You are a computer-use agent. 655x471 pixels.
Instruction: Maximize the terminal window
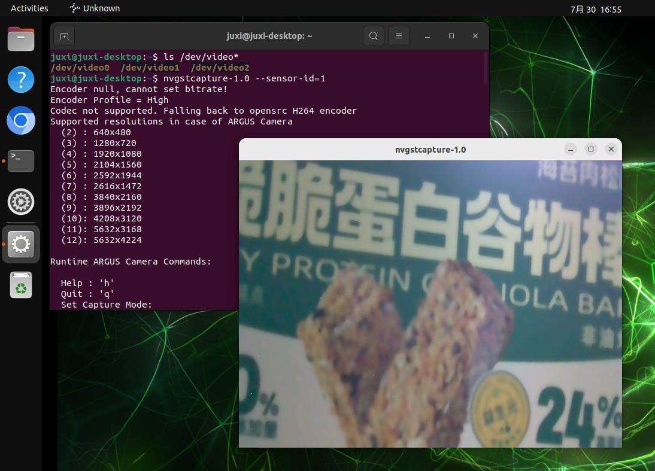[x=451, y=36]
